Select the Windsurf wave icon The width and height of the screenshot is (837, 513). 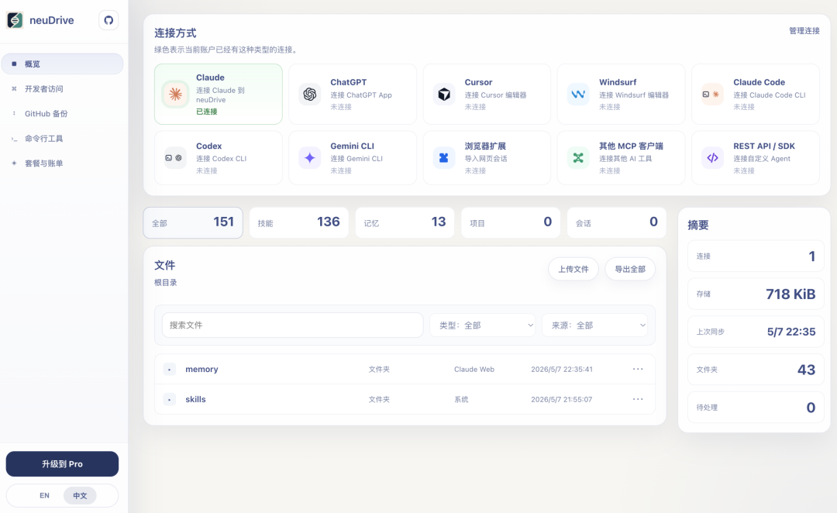coord(578,95)
